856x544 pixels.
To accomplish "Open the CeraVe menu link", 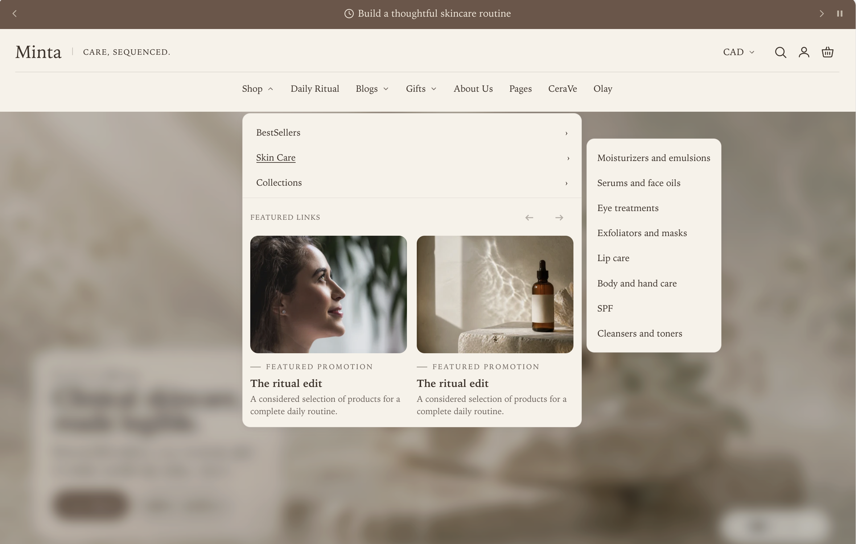I will 563,89.
